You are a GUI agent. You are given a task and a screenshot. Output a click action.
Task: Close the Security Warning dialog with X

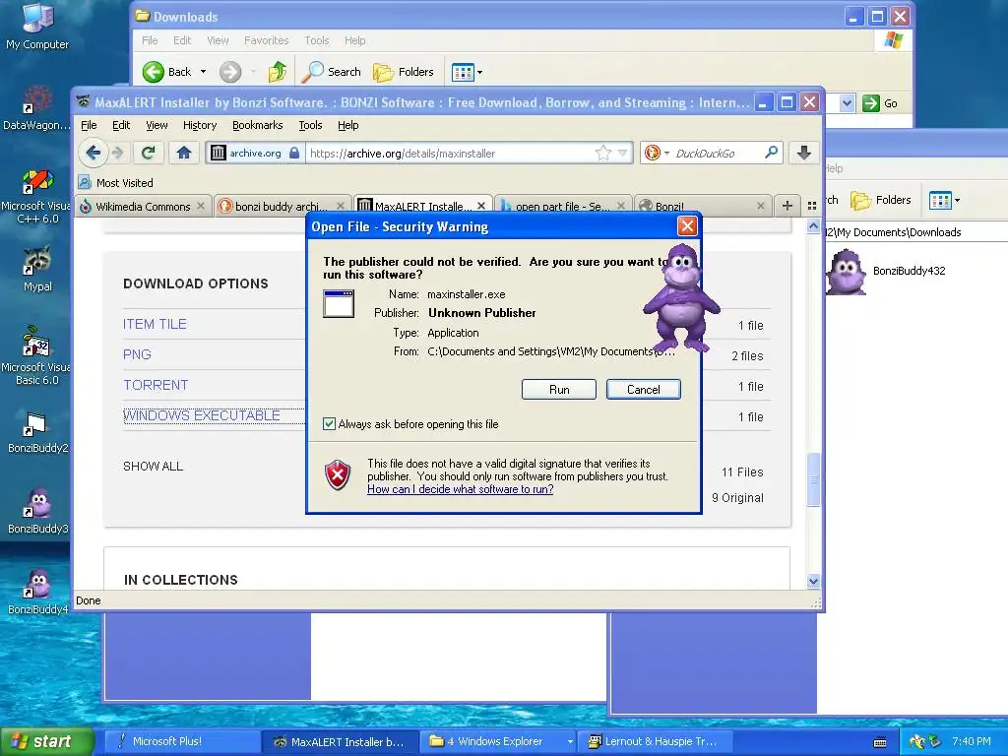[x=687, y=226]
